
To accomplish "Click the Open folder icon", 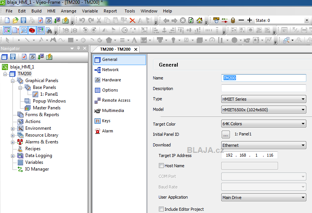I will coord(16,20).
